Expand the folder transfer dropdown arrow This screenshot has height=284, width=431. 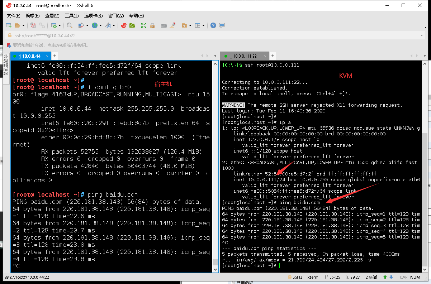click(190, 25)
